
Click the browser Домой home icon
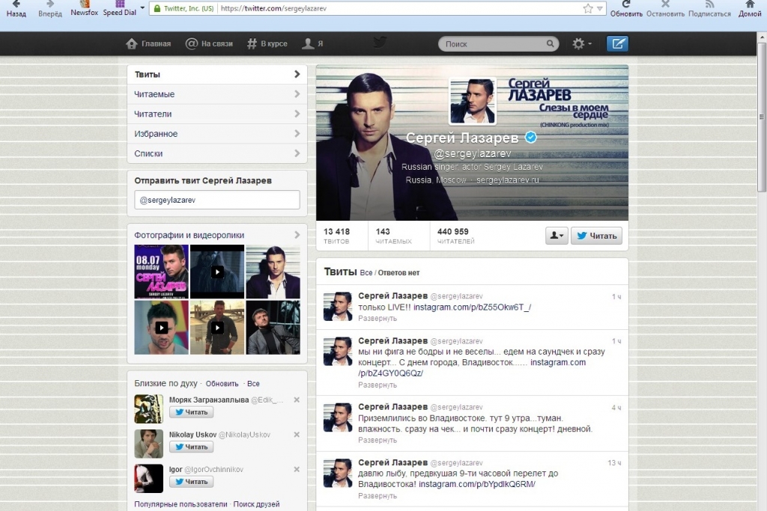(x=750, y=8)
